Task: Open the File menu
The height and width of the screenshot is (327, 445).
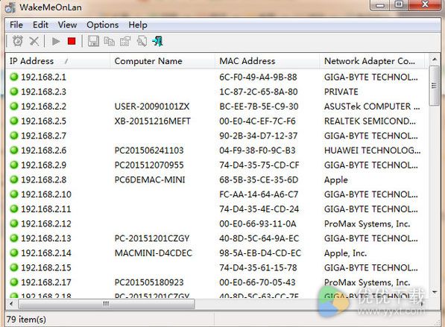Action: tap(16, 25)
